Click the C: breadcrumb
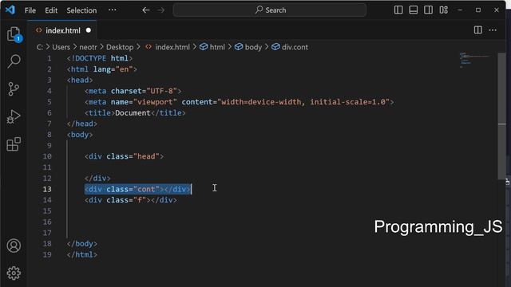 click(x=40, y=47)
